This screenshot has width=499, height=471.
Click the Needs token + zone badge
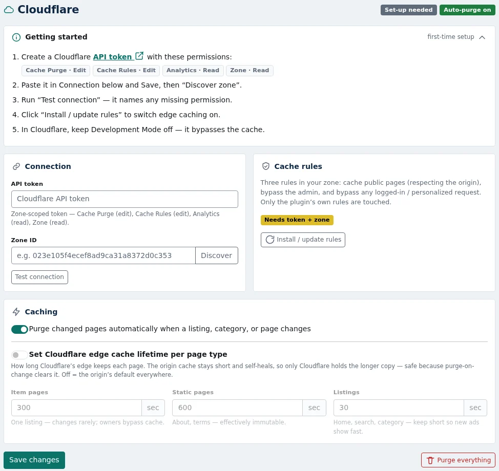tap(297, 220)
